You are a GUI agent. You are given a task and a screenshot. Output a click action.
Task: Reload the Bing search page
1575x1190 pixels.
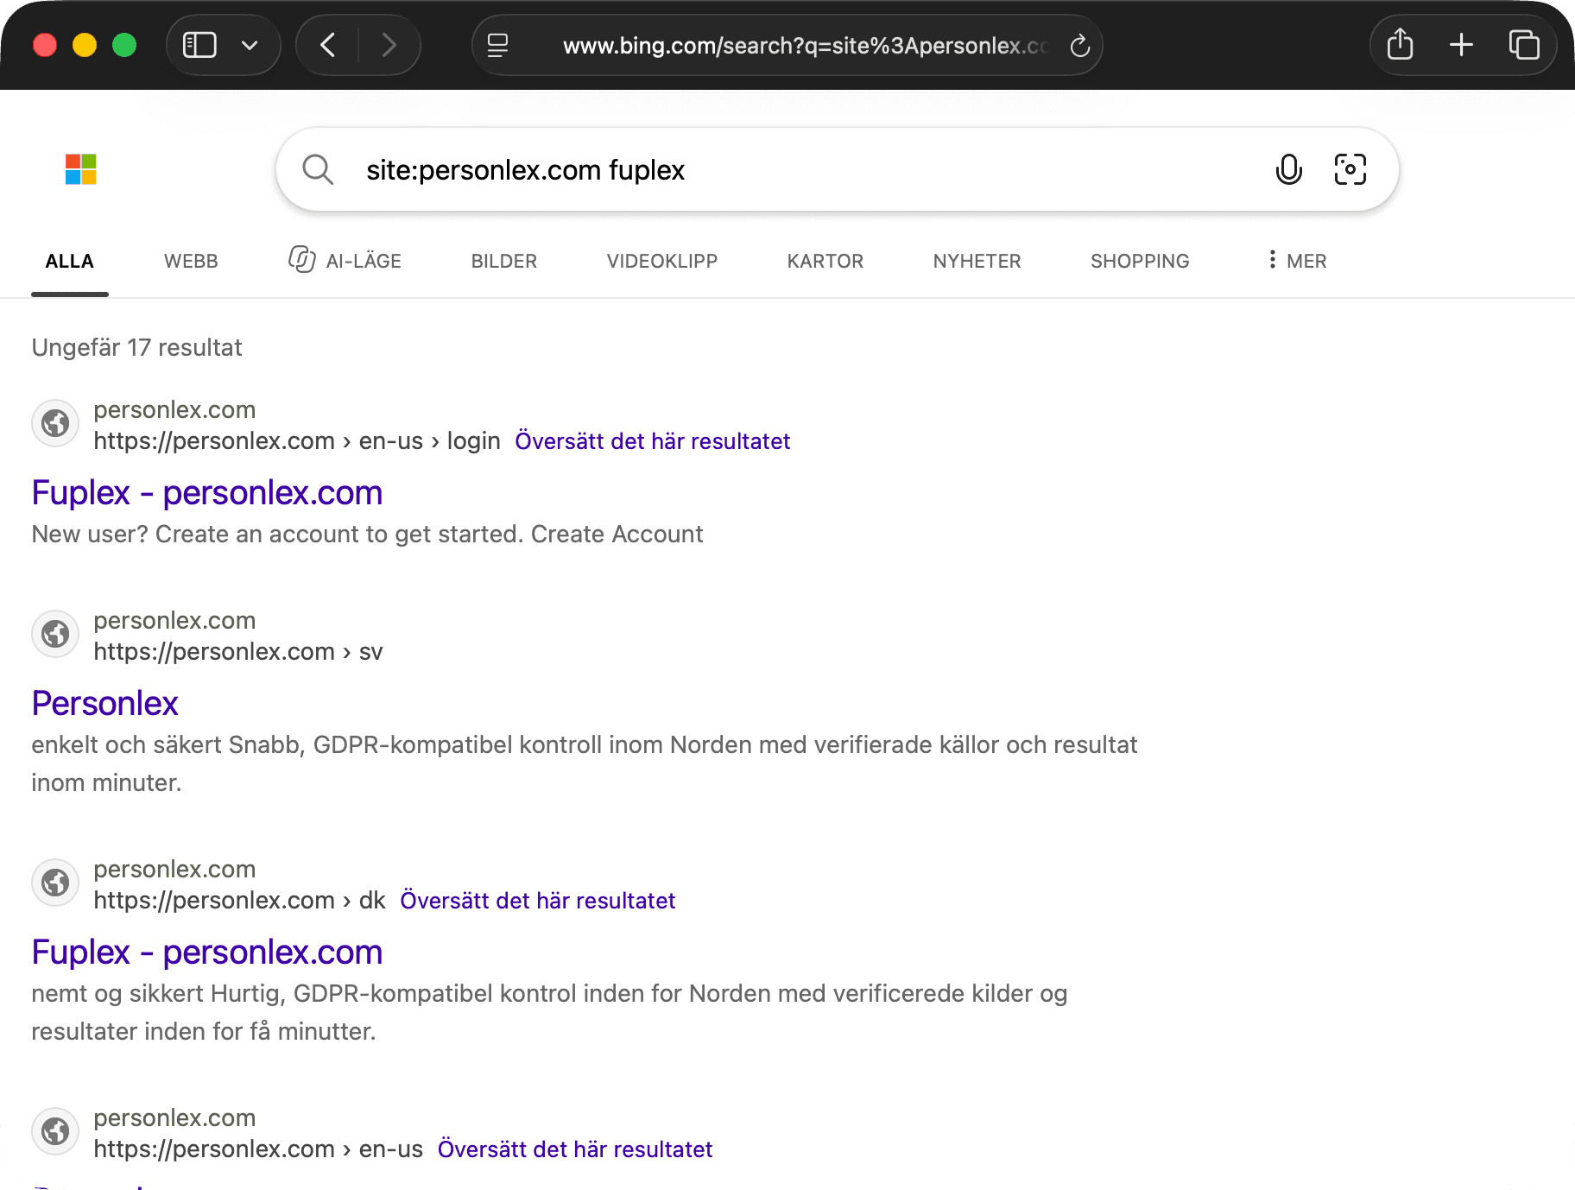coord(1080,45)
